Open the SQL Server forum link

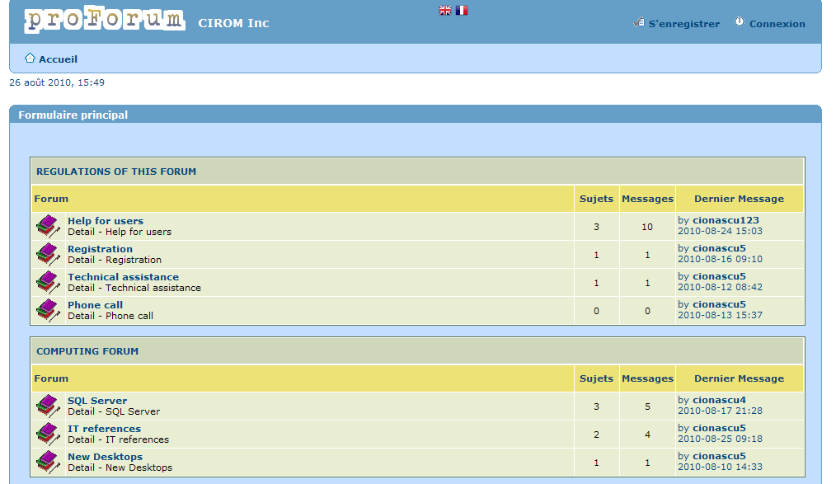pyautogui.click(x=97, y=401)
